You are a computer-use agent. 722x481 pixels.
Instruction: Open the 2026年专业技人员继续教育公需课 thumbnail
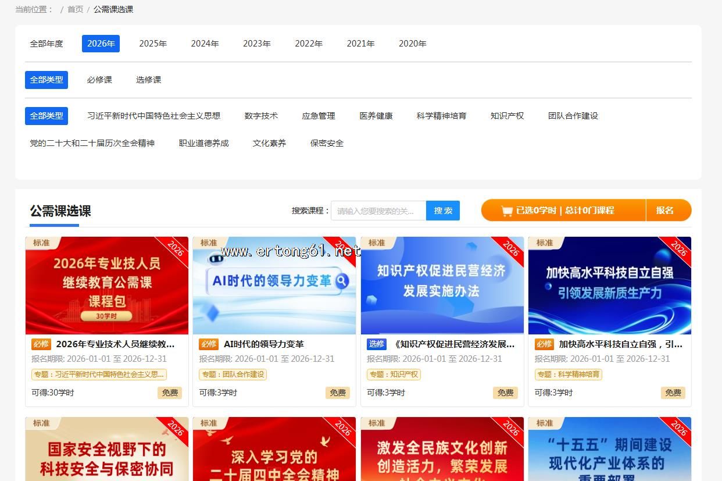[107, 285]
